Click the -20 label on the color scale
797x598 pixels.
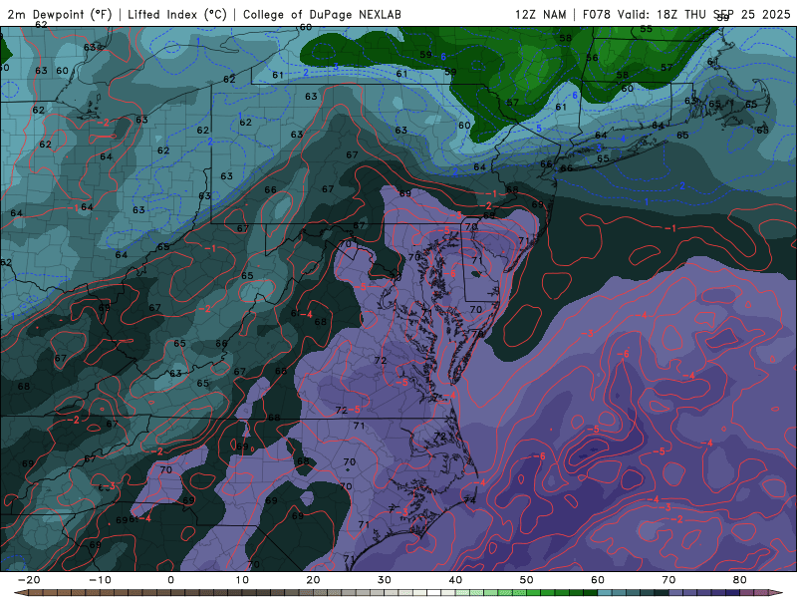coord(29,580)
